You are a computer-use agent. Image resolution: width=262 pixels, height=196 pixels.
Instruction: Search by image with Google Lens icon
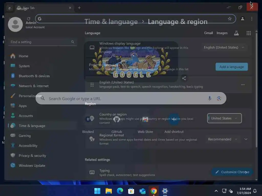[x=219, y=99]
